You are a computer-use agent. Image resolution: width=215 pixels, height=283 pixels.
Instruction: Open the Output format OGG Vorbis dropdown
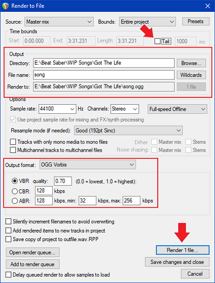(x=88, y=165)
